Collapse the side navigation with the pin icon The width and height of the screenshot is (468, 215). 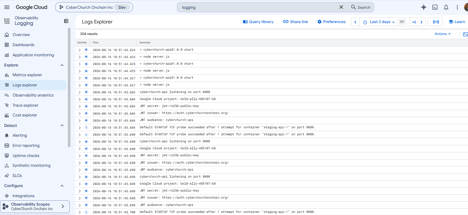pos(66,21)
